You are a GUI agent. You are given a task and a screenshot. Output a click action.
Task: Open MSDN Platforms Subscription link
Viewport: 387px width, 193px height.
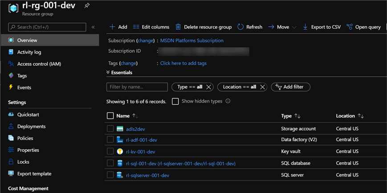tap(191, 40)
